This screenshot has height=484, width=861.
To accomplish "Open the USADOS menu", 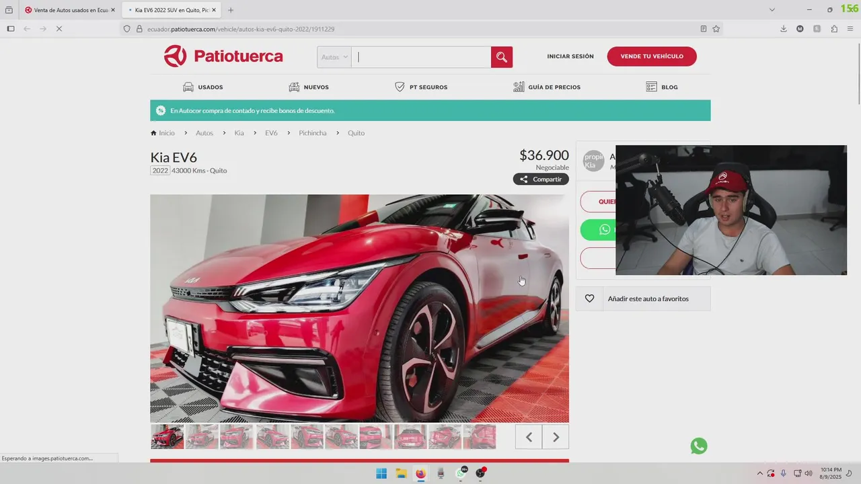I will [203, 87].
